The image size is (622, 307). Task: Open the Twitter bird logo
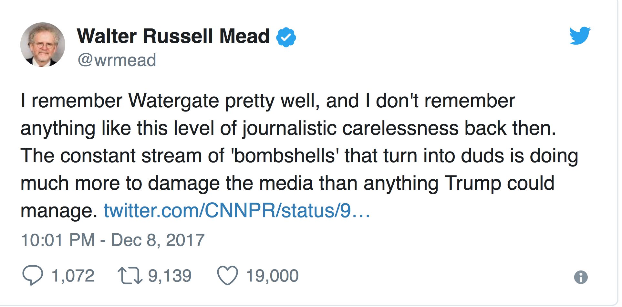[580, 36]
